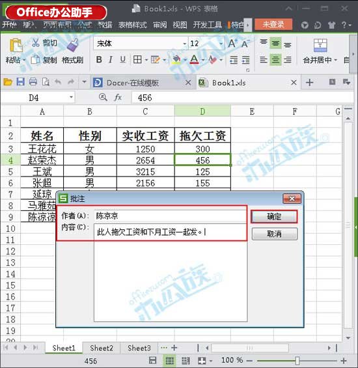Click the Open folder icon

pos(8,82)
